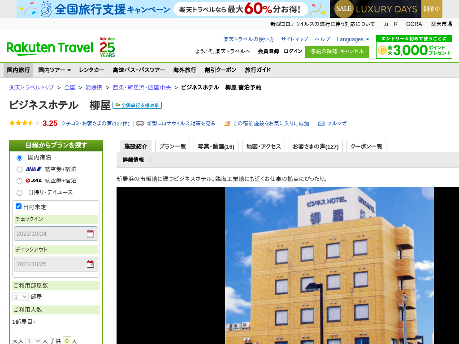This screenshot has height=344, width=459.
Task: Click the children count input field
Action: (x=67, y=341)
